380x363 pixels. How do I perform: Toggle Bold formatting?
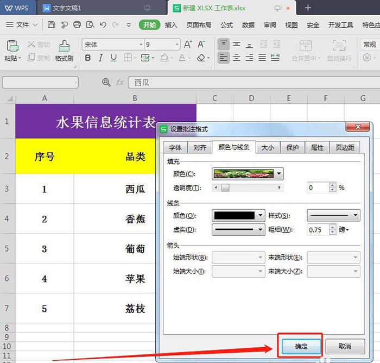point(88,58)
